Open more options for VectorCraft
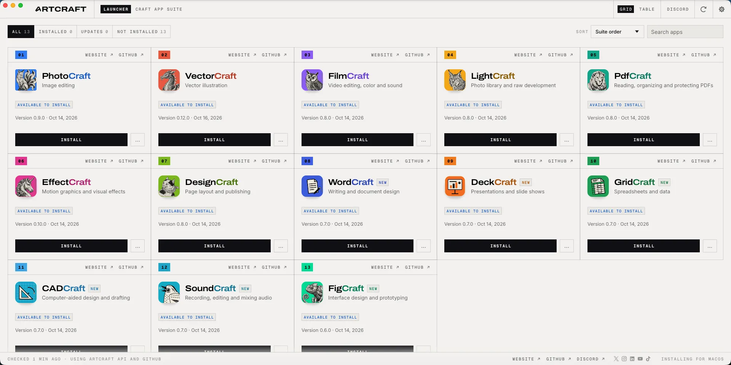The width and height of the screenshot is (731, 365). [x=281, y=140]
